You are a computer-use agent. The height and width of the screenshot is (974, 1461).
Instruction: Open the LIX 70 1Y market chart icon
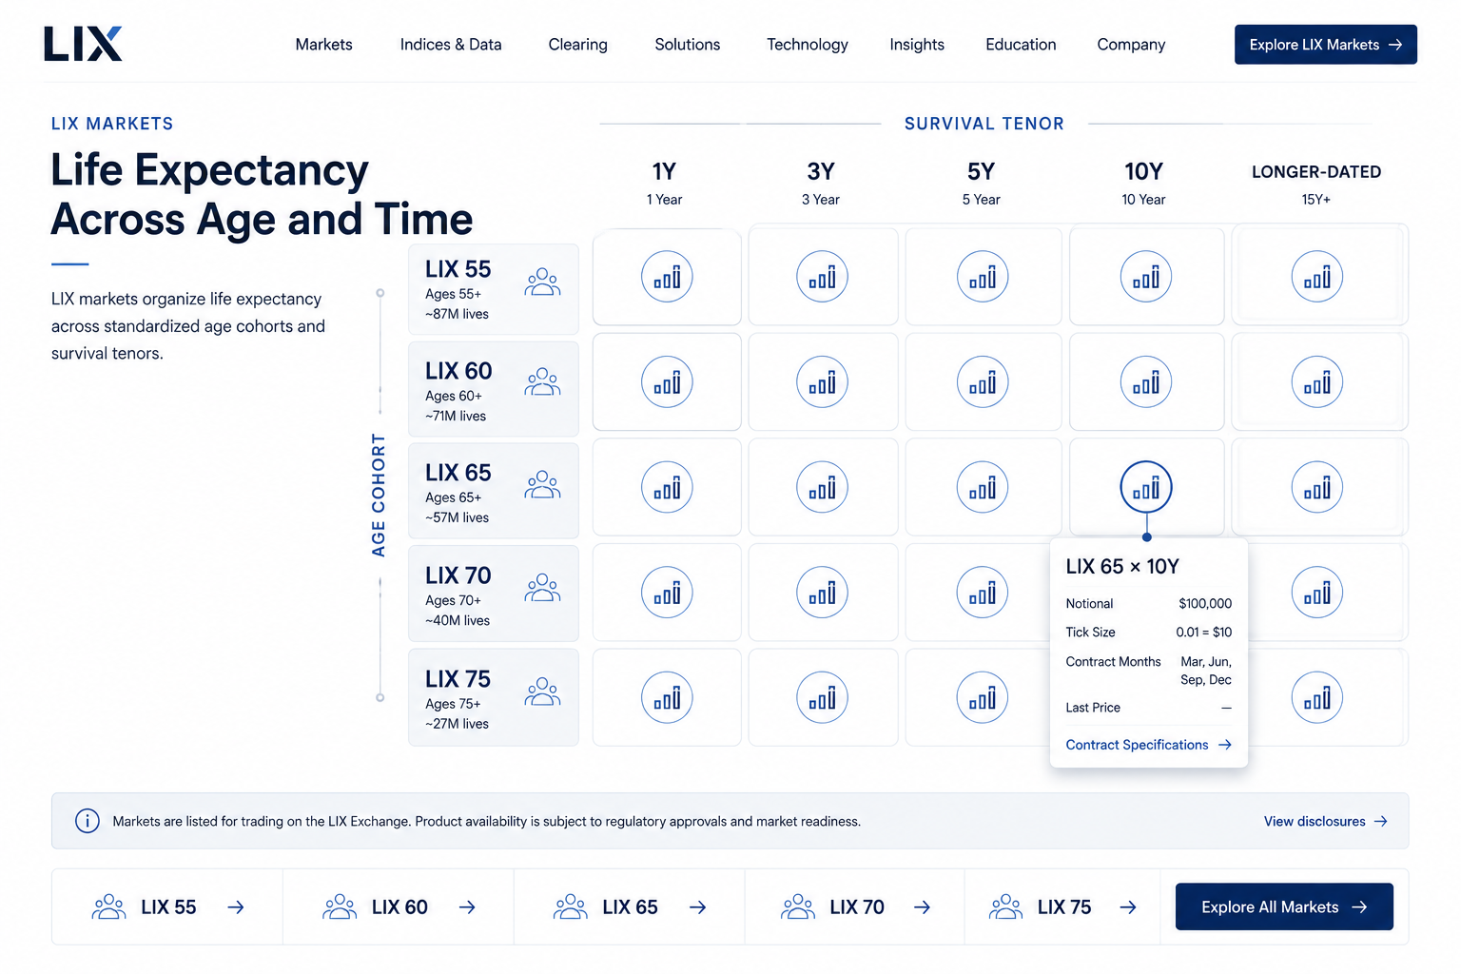(667, 593)
